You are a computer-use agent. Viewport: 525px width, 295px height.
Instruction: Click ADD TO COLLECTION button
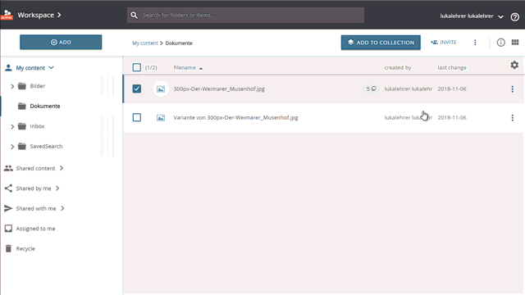coord(381,43)
